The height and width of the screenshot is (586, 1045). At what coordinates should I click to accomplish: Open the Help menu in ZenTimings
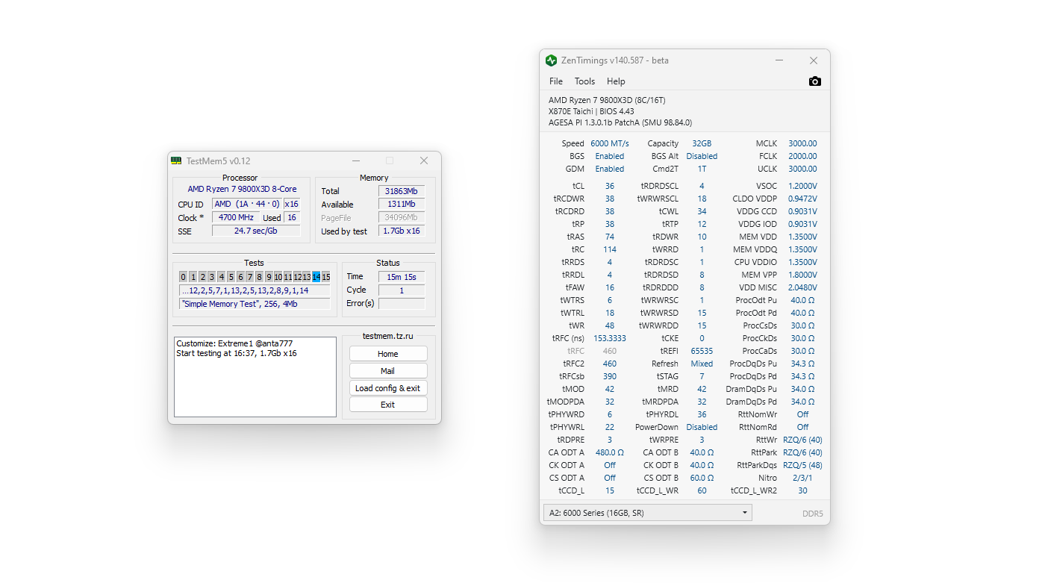pos(616,81)
